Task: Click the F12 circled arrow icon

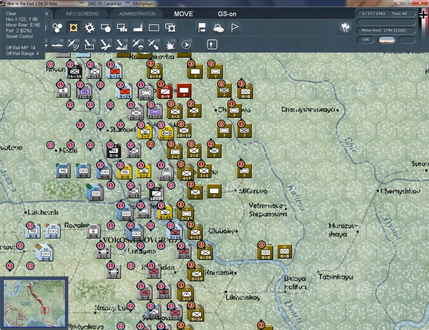Action: coord(186,44)
